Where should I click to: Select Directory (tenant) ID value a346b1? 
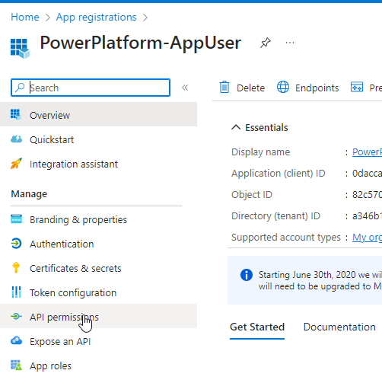tap(367, 216)
